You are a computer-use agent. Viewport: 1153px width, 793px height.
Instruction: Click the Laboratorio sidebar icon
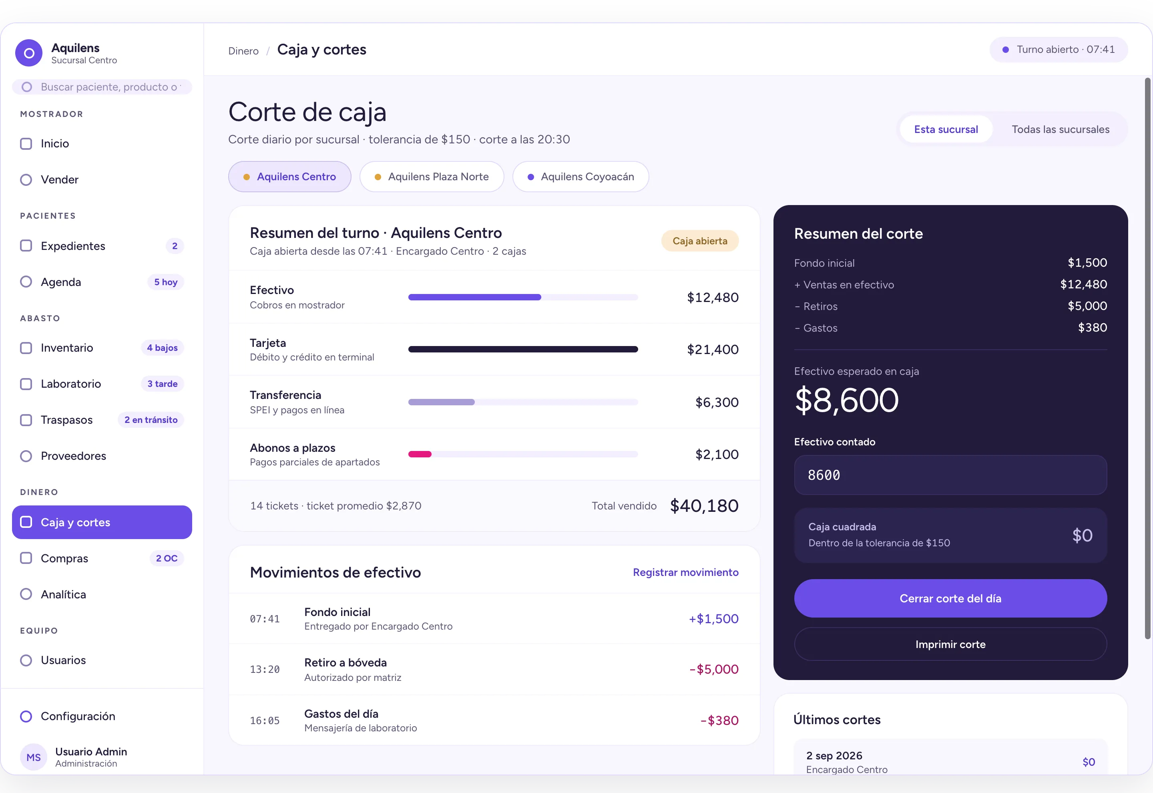pos(26,384)
